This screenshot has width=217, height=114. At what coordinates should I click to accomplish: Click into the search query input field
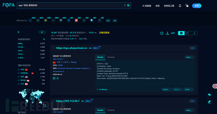pos(70,5)
